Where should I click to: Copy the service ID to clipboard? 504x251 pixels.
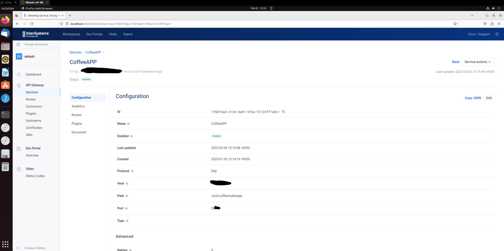tap(283, 112)
